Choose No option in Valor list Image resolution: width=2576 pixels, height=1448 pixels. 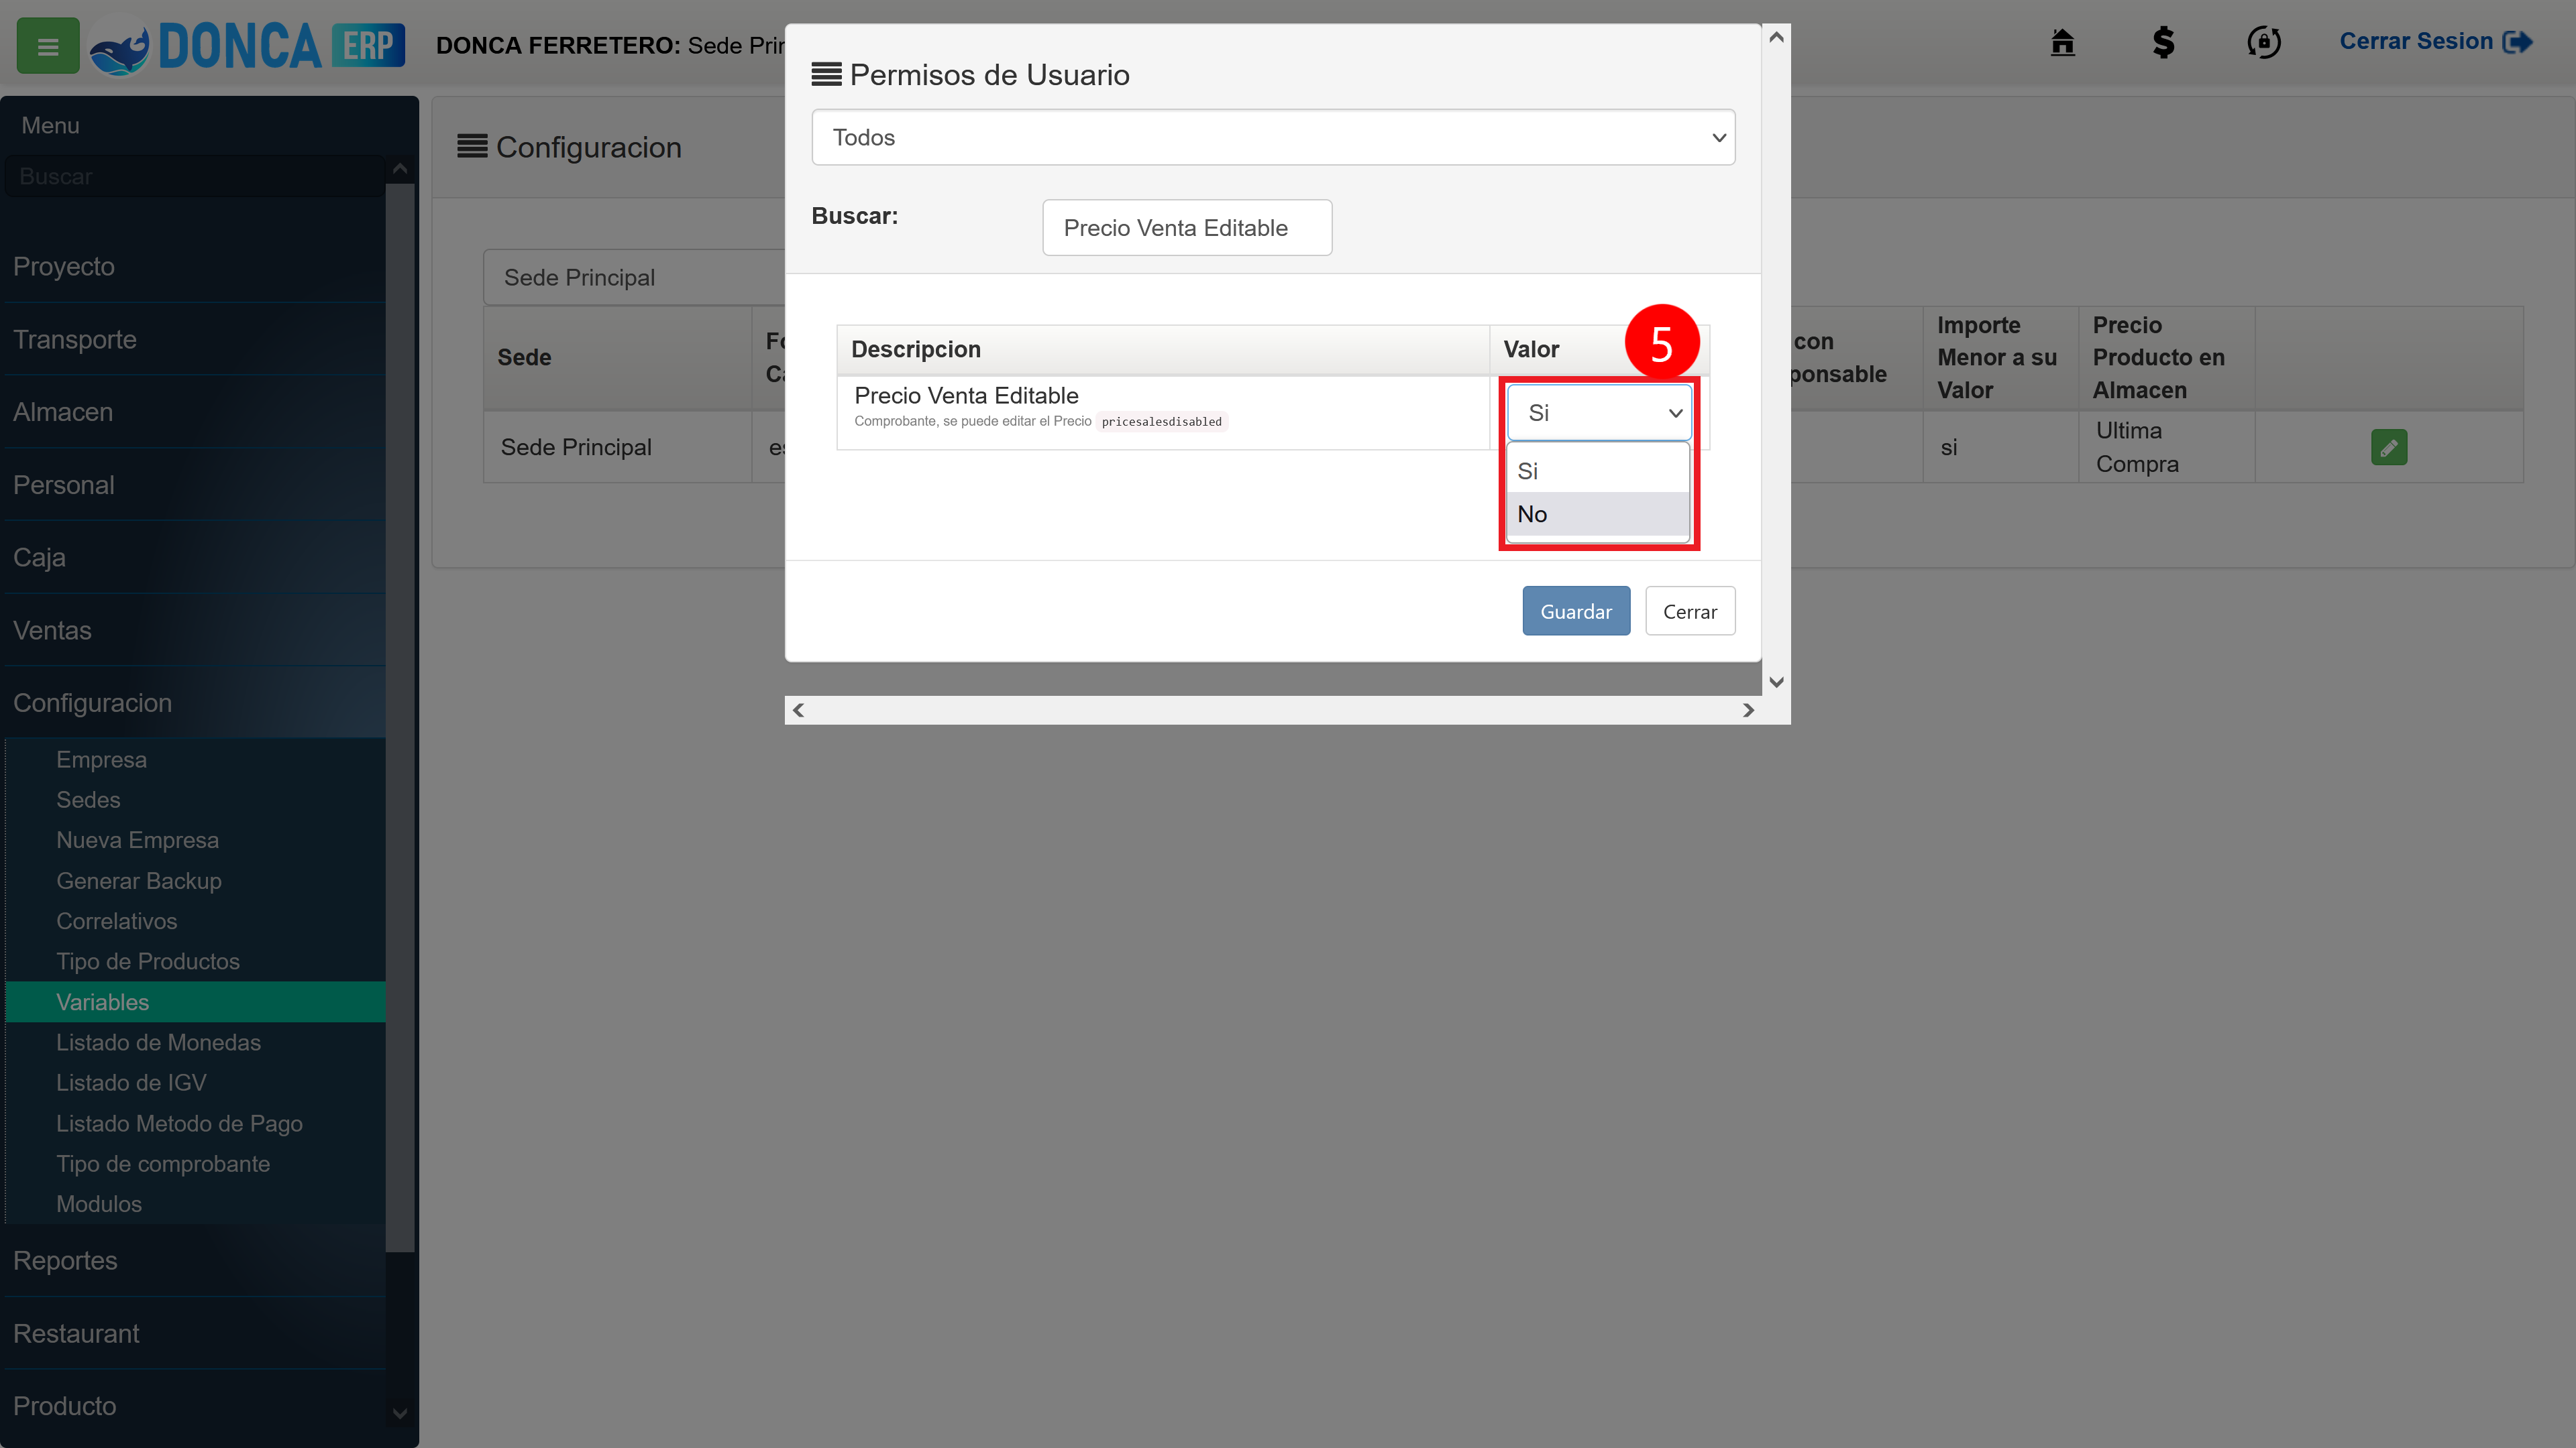tap(1598, 515)
